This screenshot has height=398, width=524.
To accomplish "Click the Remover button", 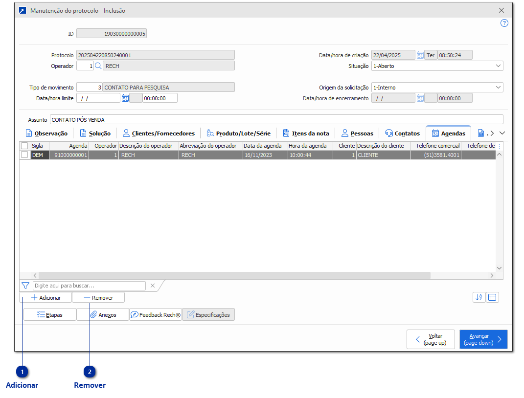I will click(98, 297).
